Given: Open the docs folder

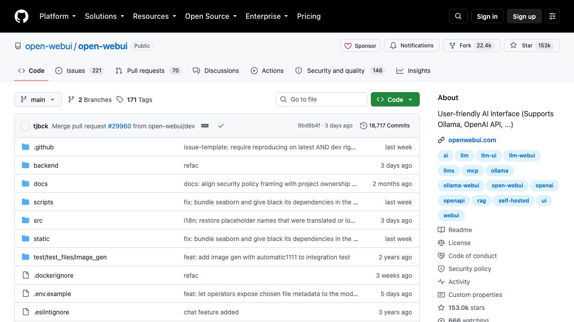Looking at the screenshot, I should coord(40,184).
